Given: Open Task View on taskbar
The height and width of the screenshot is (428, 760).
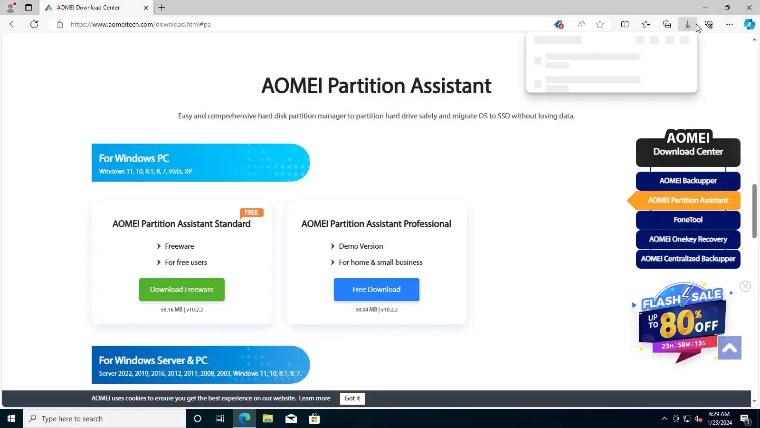Looking at the screenshot, I should (x=220, y=418).
